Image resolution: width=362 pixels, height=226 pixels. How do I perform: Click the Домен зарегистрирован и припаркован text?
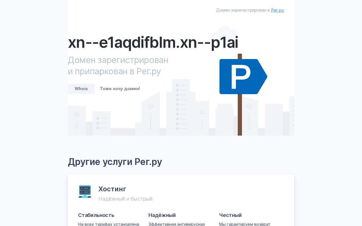(x=118, y=66)
